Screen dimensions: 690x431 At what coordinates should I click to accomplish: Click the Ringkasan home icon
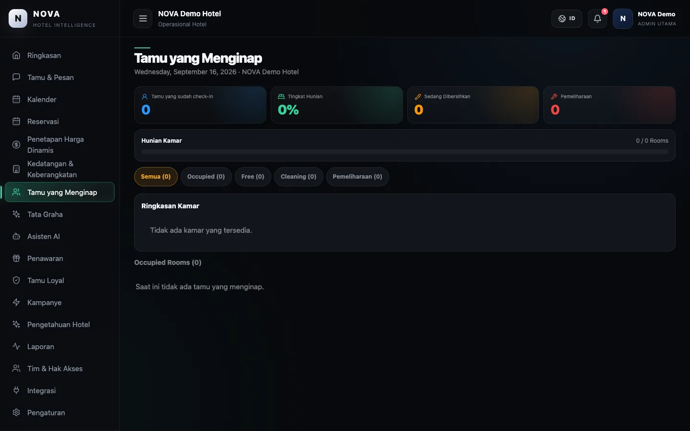(16, 55)
